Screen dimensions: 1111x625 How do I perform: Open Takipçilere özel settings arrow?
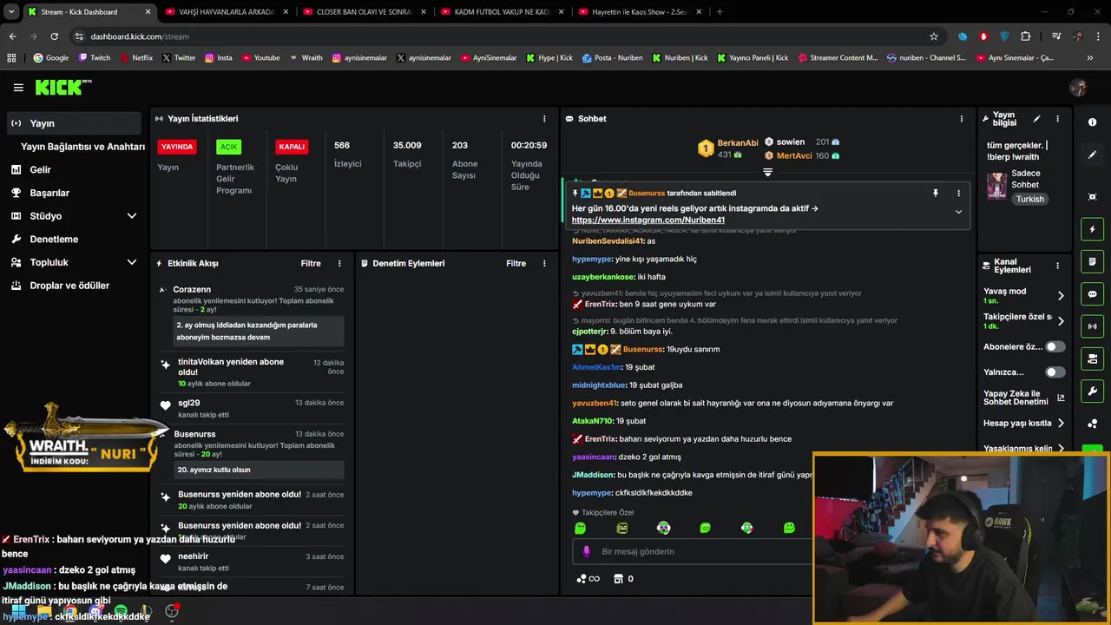pos(1060,321)
